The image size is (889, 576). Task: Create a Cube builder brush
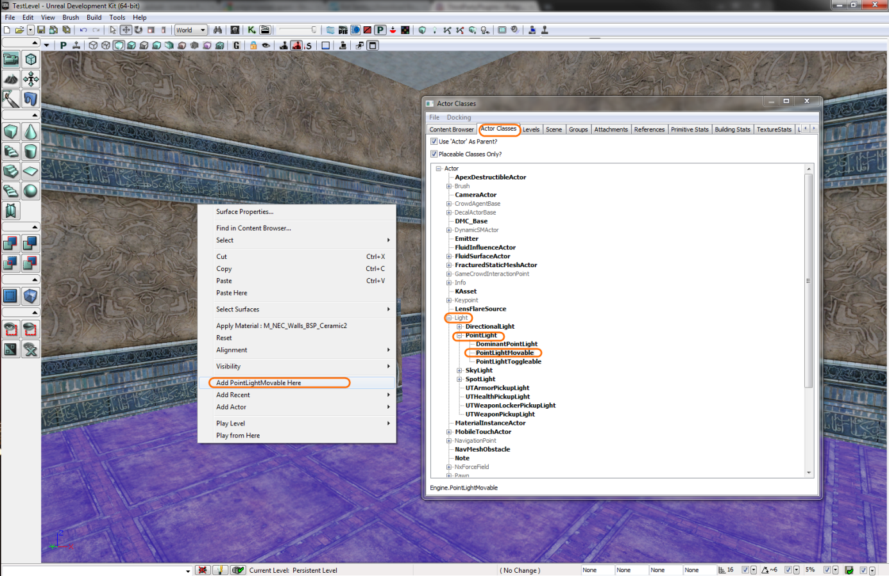click(x=11, y=132)
